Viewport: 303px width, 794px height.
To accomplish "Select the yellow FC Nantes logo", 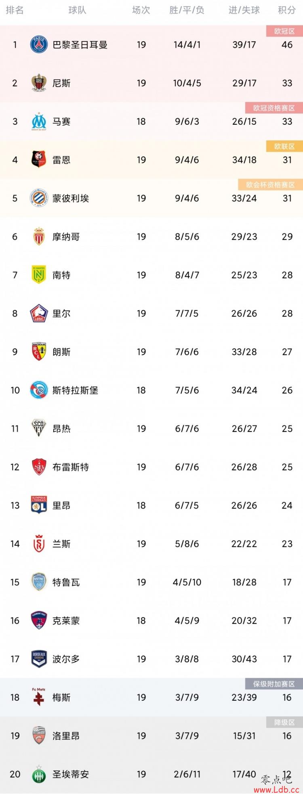I will point(39,275).
